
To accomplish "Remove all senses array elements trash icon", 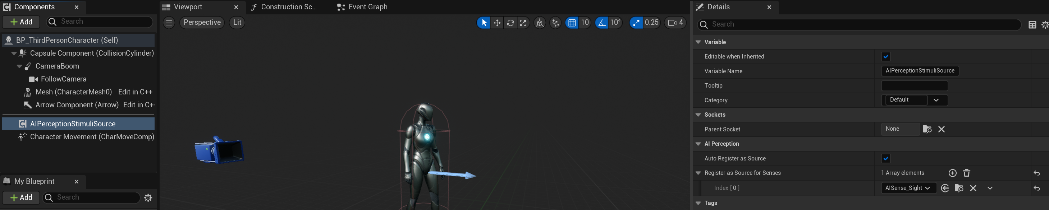I will [967, 173].
